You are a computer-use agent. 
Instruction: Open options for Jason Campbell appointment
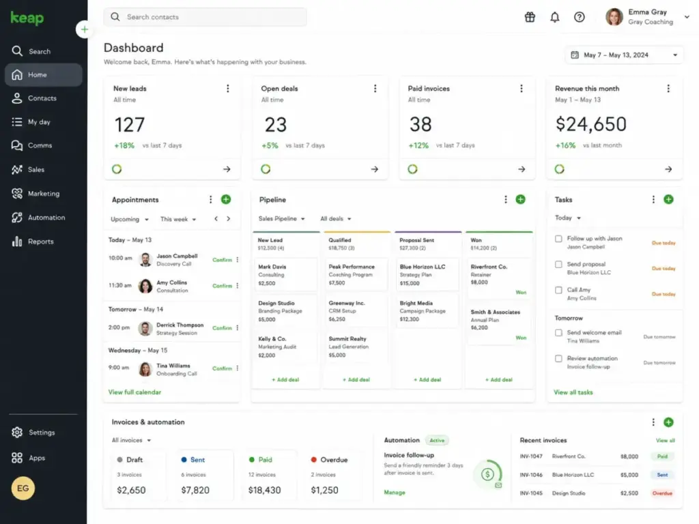(237, 259)
